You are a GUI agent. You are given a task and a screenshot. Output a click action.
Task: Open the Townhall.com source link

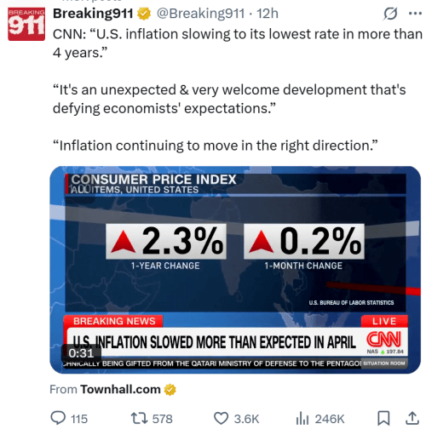coord(120,389)
